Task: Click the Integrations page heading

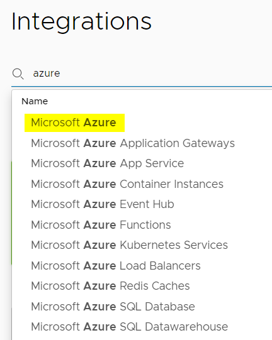Action: [81, 22]
